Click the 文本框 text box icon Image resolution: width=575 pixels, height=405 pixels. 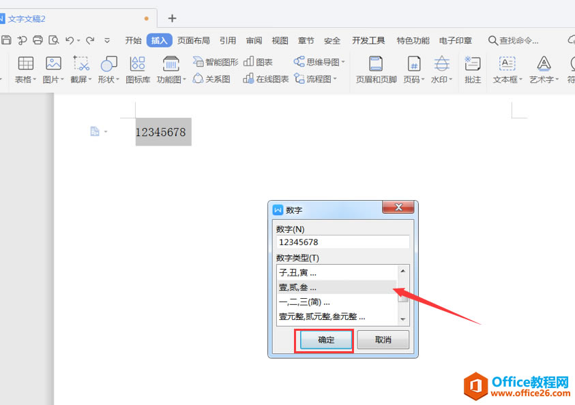tap(507, 64)
